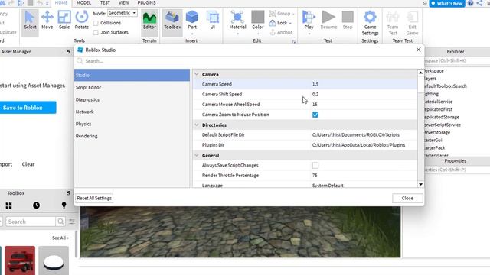Switch to the PLUGINS ribbon tab

(146, 3)
